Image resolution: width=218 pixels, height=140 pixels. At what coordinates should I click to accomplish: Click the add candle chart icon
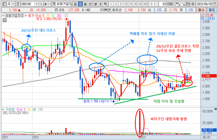pos(178,4)
